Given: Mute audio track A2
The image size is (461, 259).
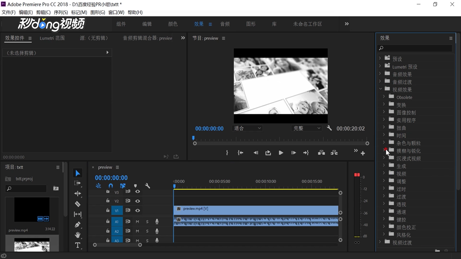Looking at the screenshot, I should pos(137,231).
